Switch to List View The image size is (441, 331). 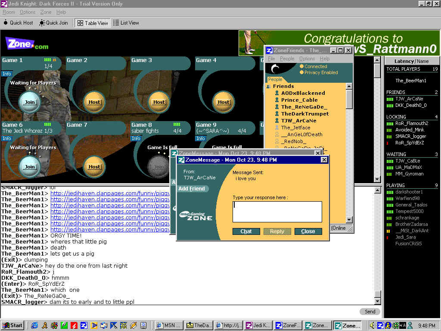126,23
